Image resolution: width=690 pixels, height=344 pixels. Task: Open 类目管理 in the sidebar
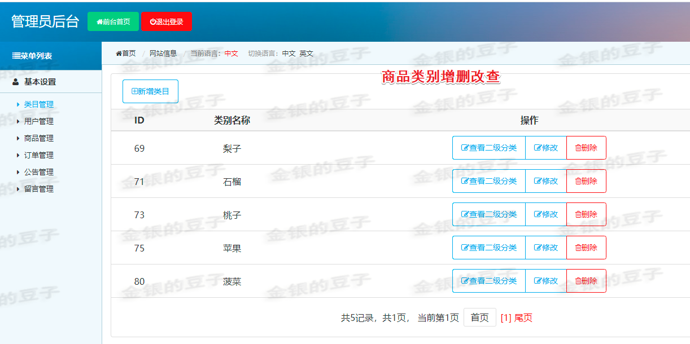39,104
